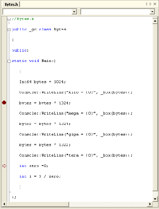Click the 'public _gc class Bytes' line

point(39,29)
